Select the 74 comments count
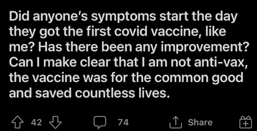 coord(123,122)
